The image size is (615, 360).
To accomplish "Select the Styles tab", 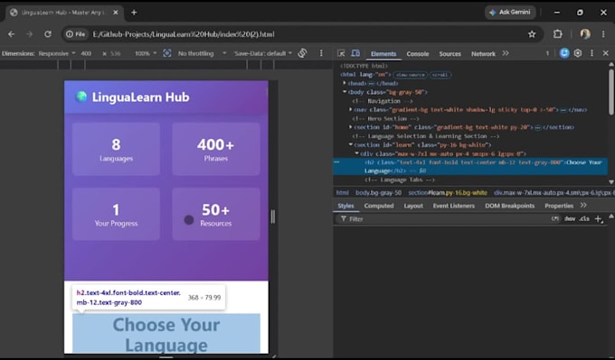I will point(345,206).
